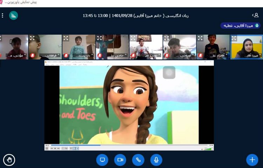Viewport: 263px width, 168px height.
Task: Click the phone audio call button
Action: coord(138,160)
